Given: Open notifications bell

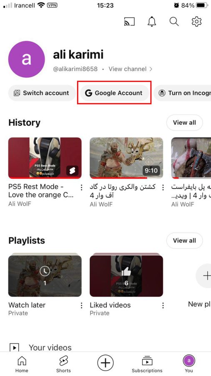Looking at the screenshot, I should click(152, 22).
